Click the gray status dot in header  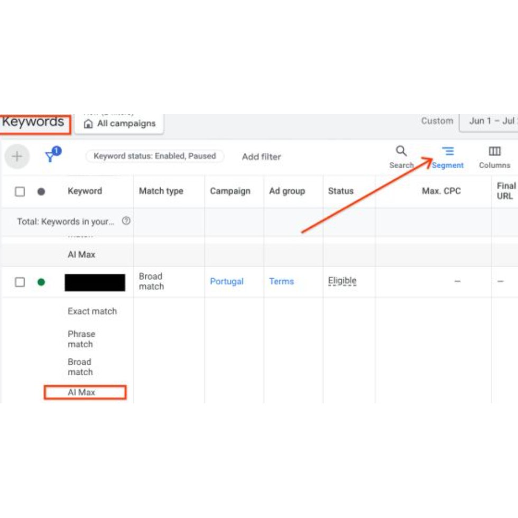(41, 191)
